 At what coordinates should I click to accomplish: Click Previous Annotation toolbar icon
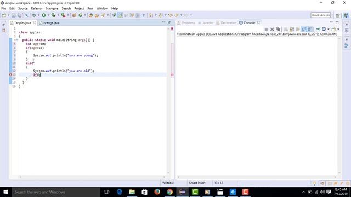click(161, 15)
